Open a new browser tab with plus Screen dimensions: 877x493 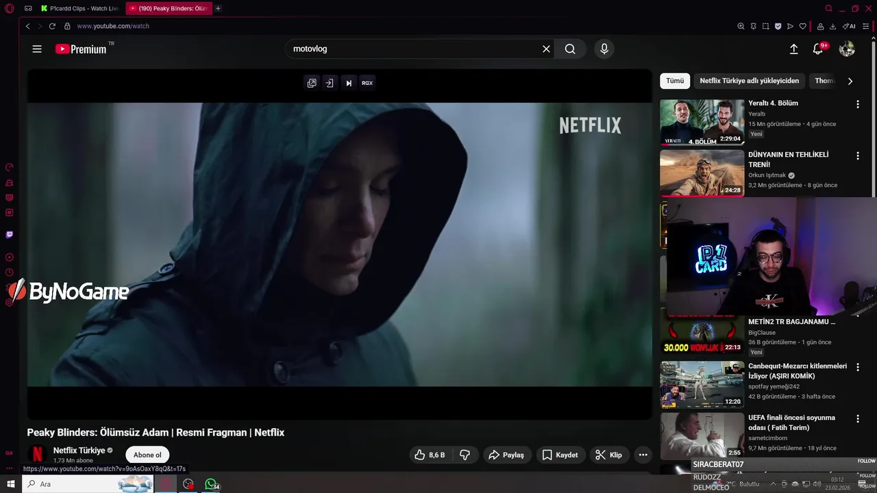click(x=218, y=8)
